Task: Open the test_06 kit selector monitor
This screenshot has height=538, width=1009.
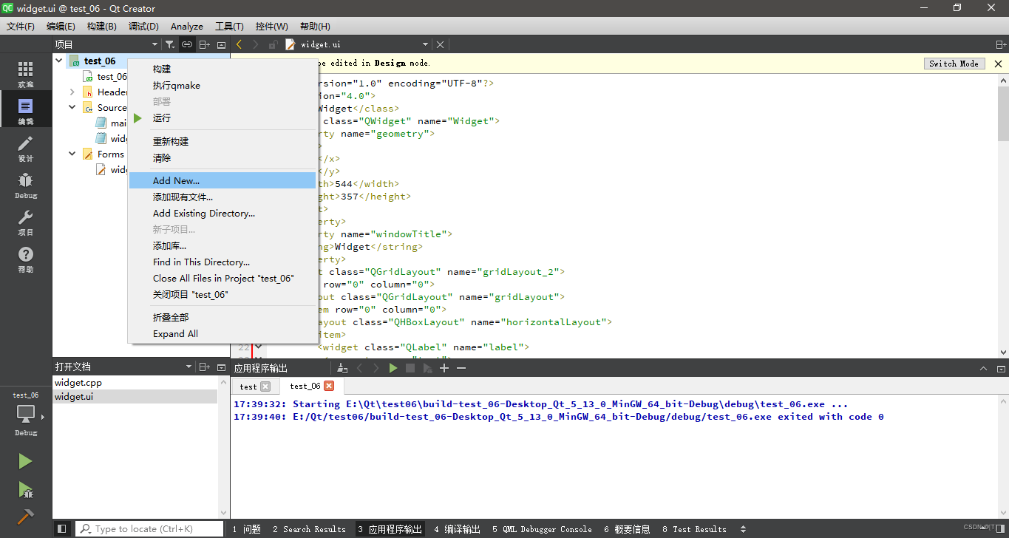Action: [26, 415]
